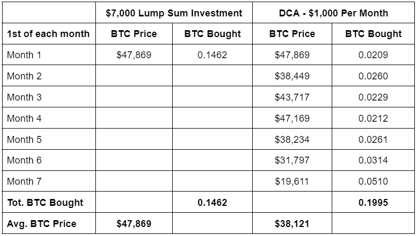Click the Month 7 row label
Image resolution: width=417 pixels, height=236 pixels.
tap(24, 181)
